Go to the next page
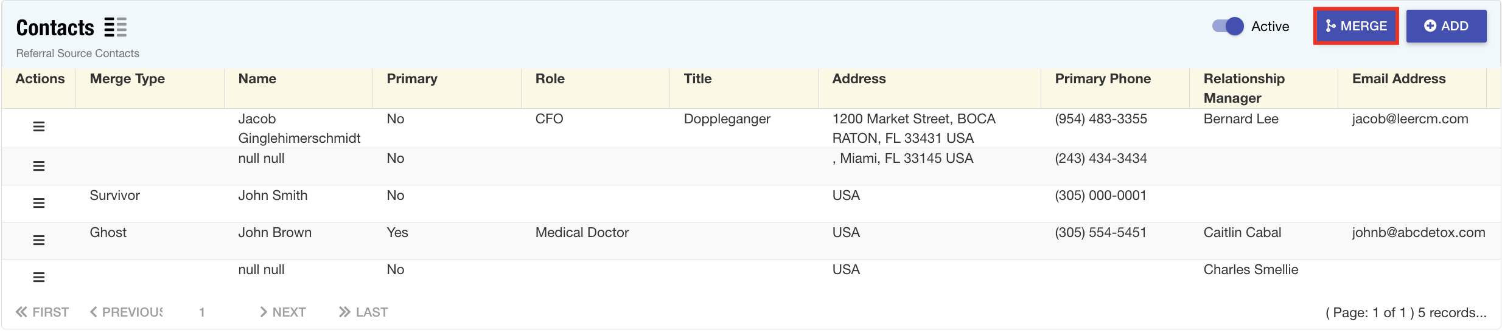The image size is (1502, 333). tap(283, 312)
